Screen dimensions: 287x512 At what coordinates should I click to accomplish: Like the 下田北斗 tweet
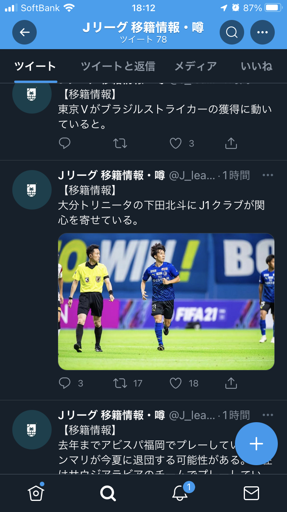[176, 383]
